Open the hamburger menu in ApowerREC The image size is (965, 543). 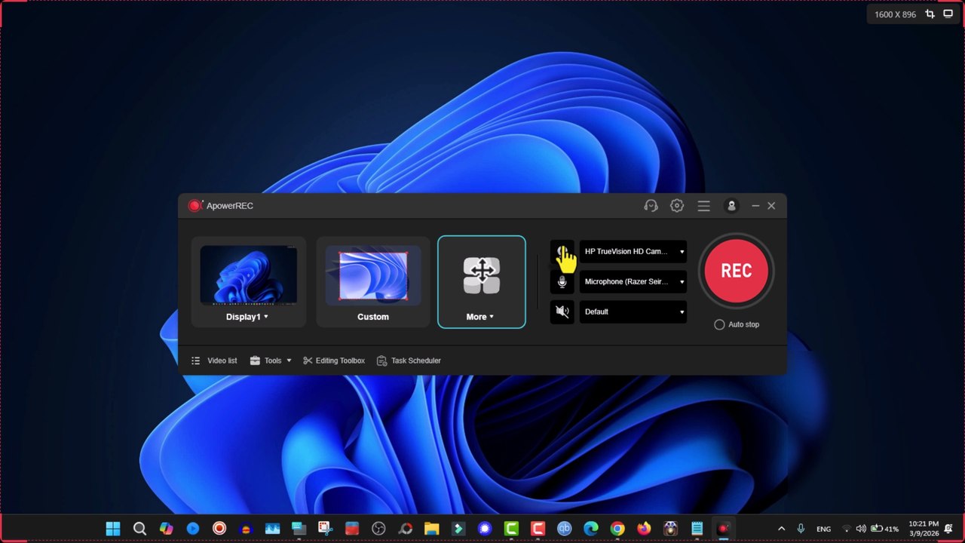703,206
